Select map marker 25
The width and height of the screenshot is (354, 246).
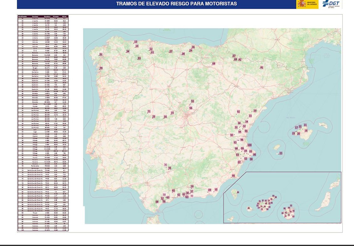click(154, 117)
